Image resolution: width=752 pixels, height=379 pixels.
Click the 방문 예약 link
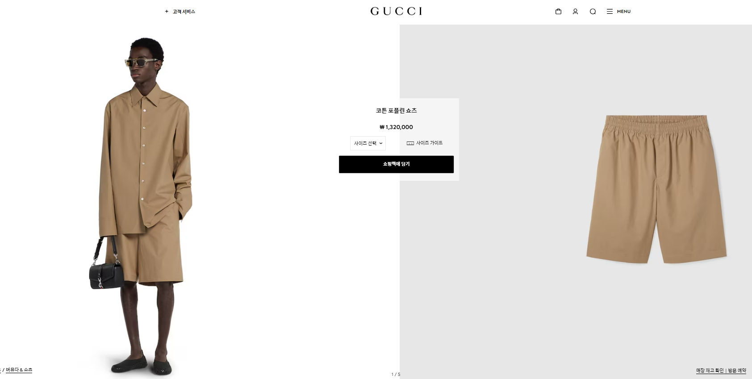click(737, 371)
